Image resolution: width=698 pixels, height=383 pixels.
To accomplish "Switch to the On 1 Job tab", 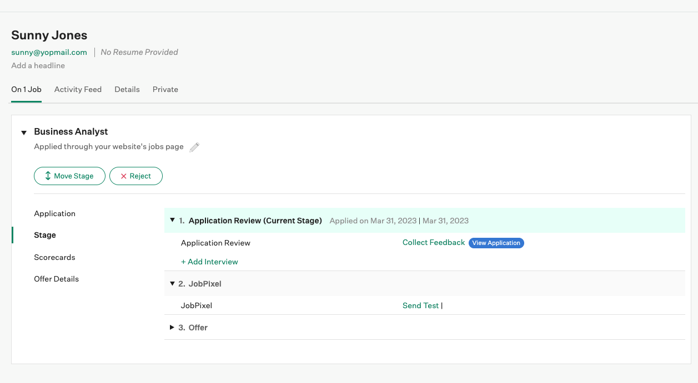I will click(x=26, y=89).
